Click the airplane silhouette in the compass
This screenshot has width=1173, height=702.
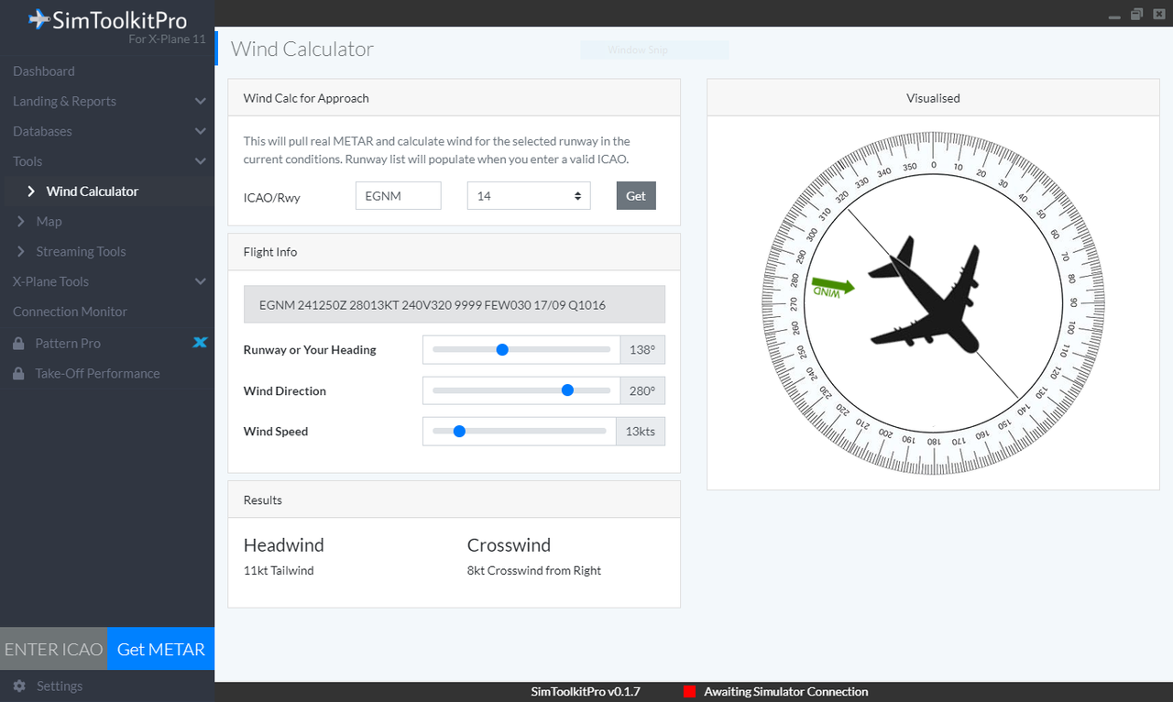coord(926,295)
